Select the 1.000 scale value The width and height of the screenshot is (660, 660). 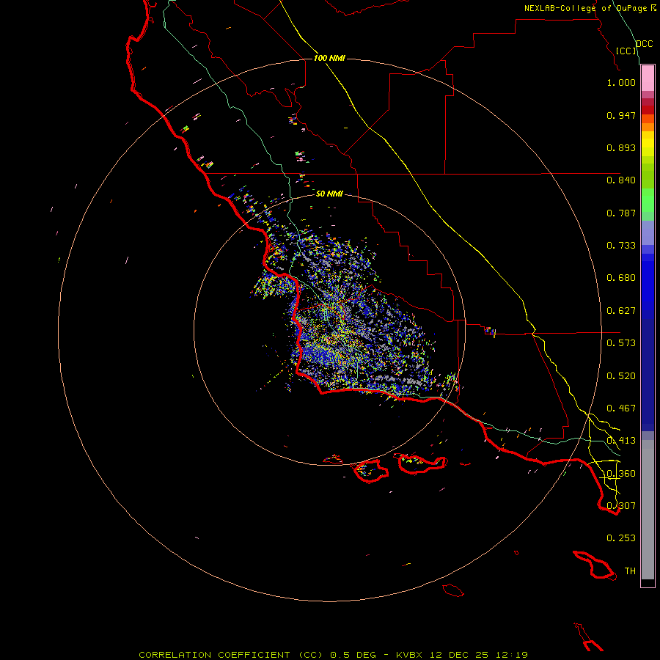coord(621,82)
